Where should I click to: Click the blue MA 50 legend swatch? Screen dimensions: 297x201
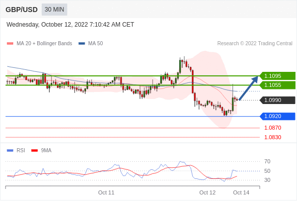(82, 44)
